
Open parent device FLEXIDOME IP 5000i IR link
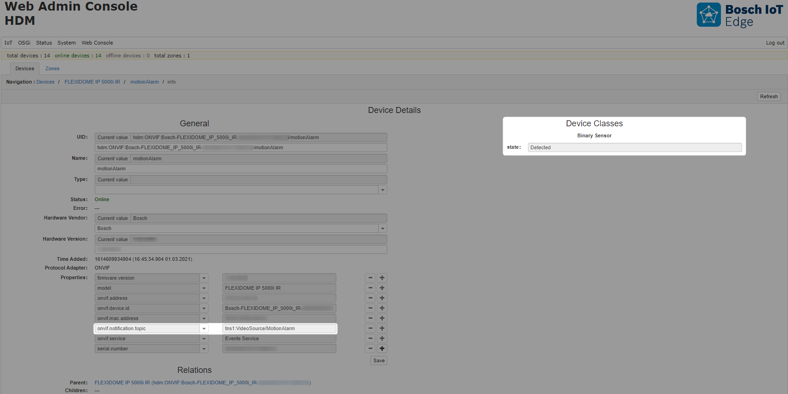203,383
